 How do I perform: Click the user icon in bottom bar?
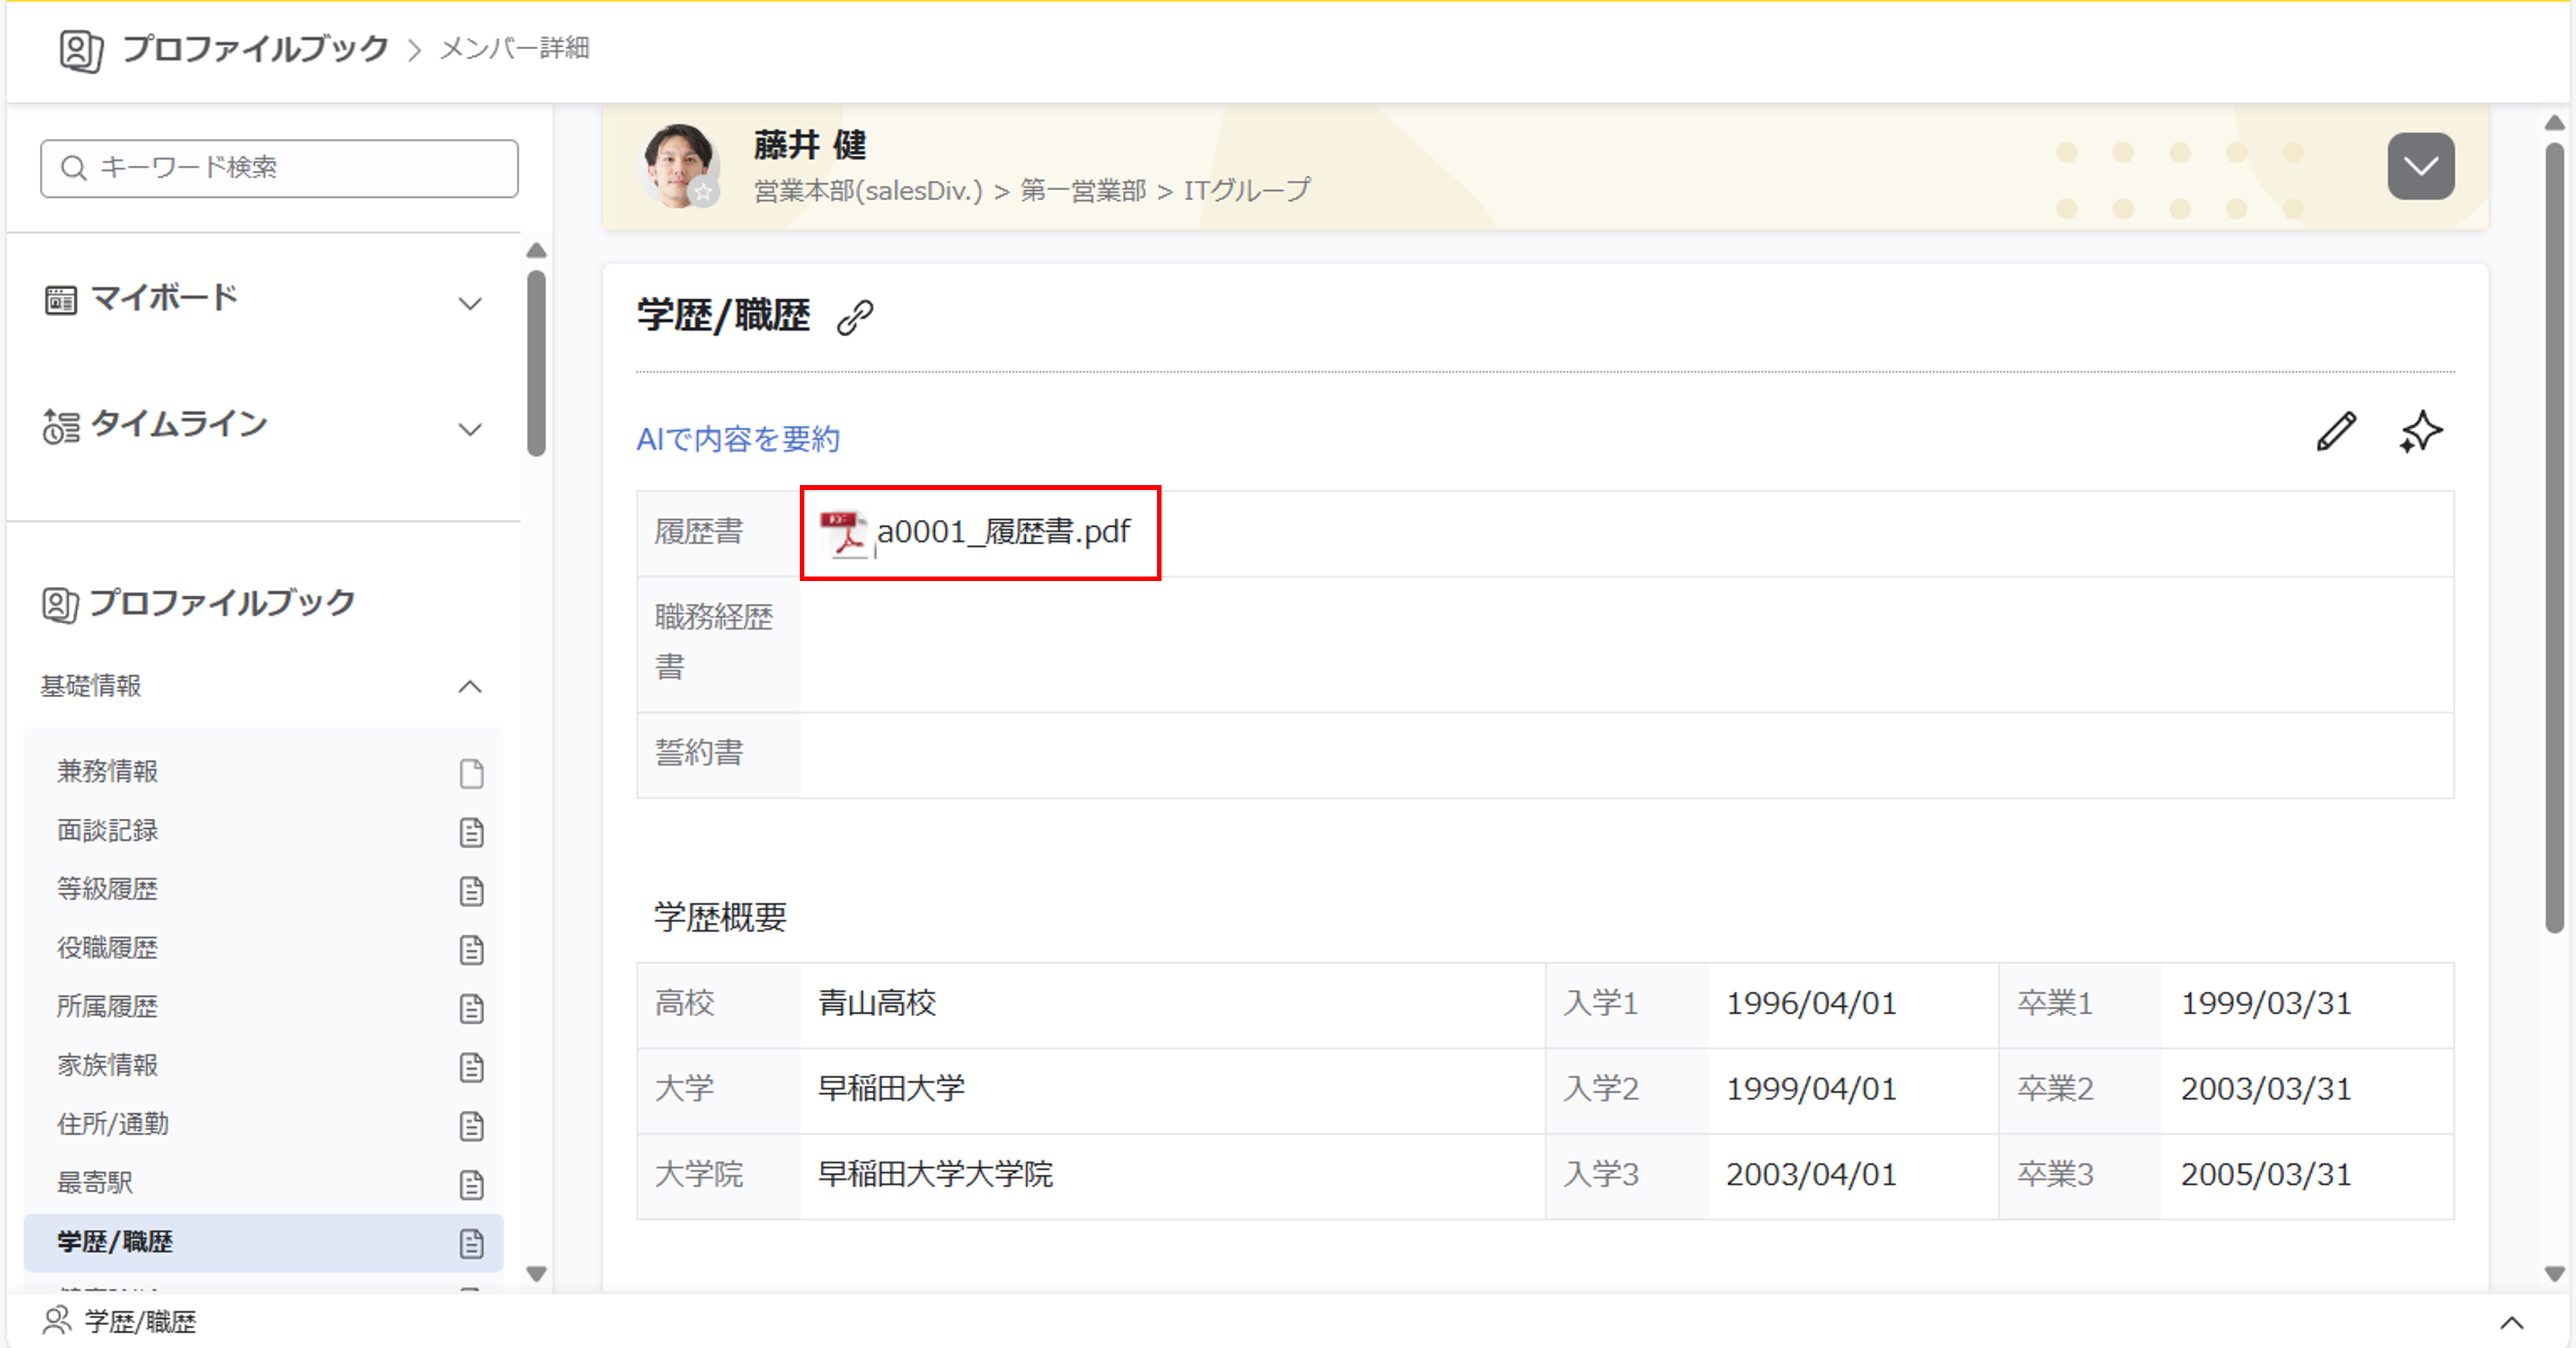tap(57, 1321)
